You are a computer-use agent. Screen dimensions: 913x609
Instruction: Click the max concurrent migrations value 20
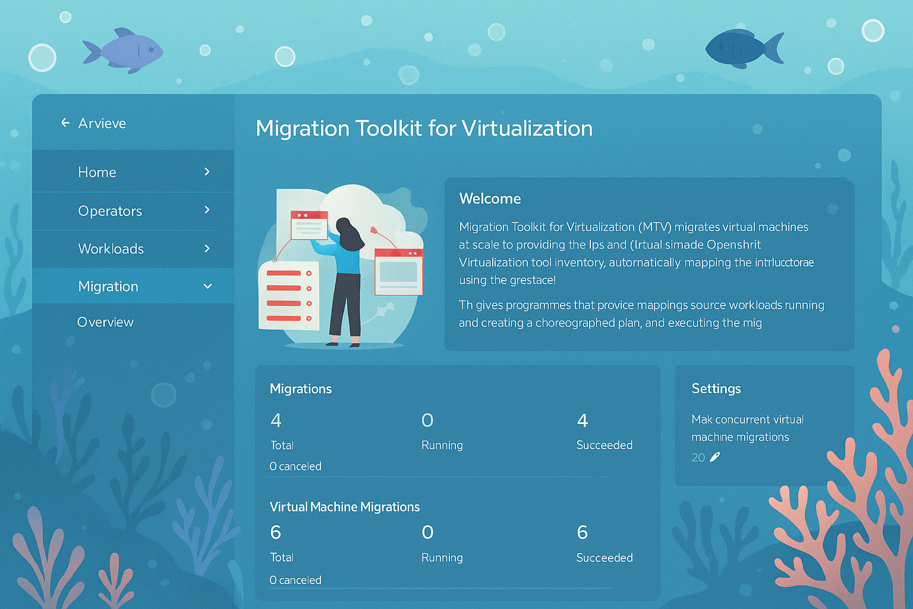click(698, 457)
